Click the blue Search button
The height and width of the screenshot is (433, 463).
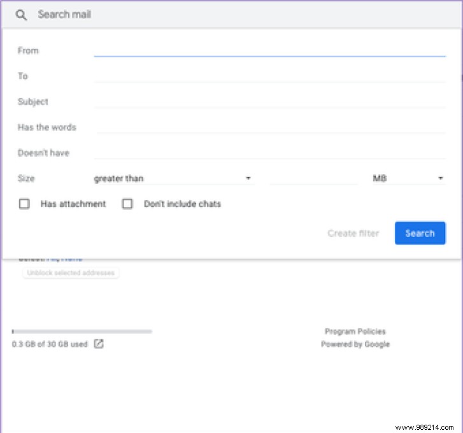420,233
